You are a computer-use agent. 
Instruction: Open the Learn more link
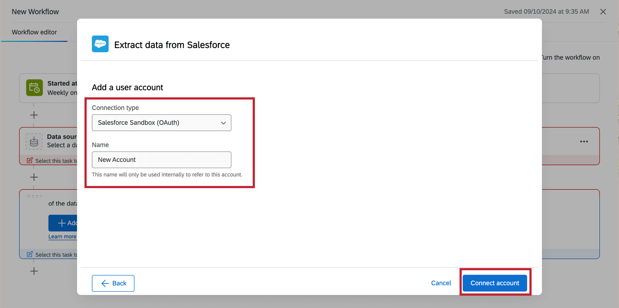point(62,236)
